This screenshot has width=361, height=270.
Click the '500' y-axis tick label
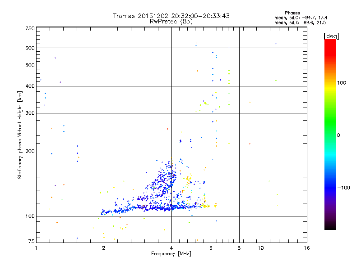(30, 65)
